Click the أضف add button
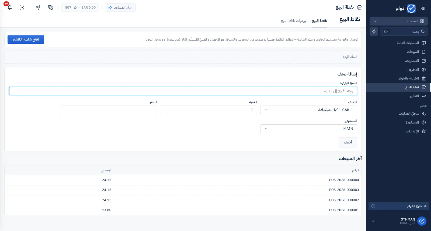The height and width of the screenshot is (231, 431). tap(348, 142)
